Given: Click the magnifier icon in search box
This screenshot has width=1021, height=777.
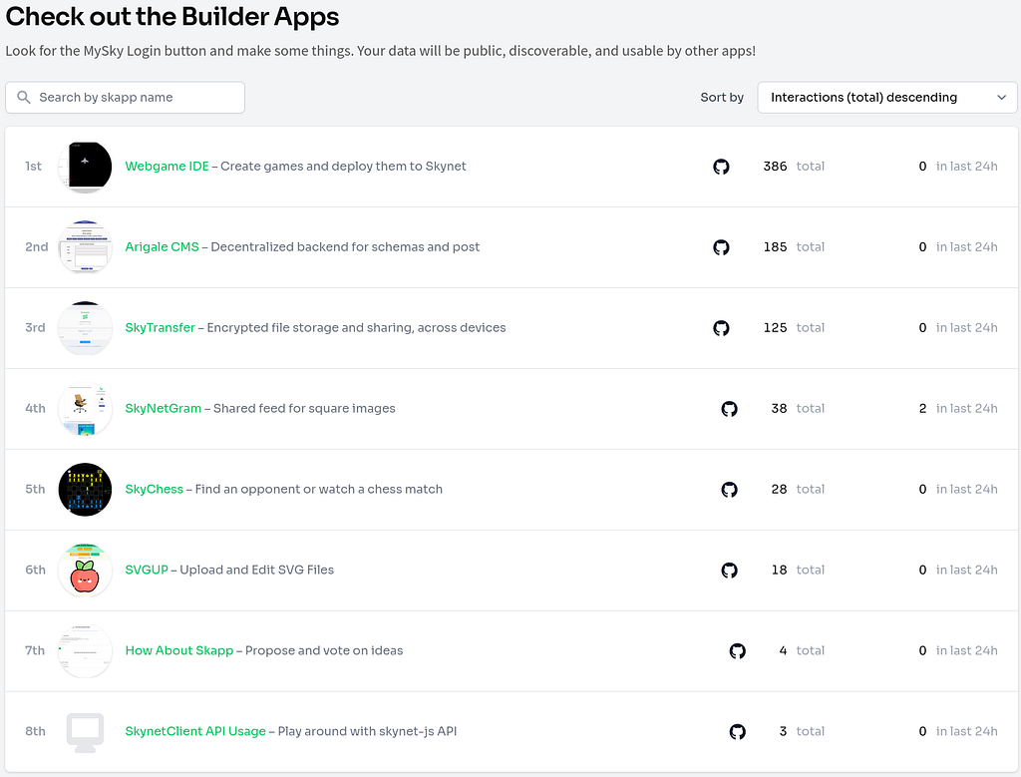Looking at the screenshot, I should 24,98.
